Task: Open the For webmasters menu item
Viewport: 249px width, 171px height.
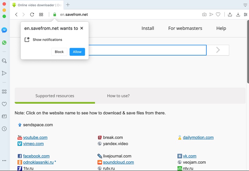Action: [185, 28]
